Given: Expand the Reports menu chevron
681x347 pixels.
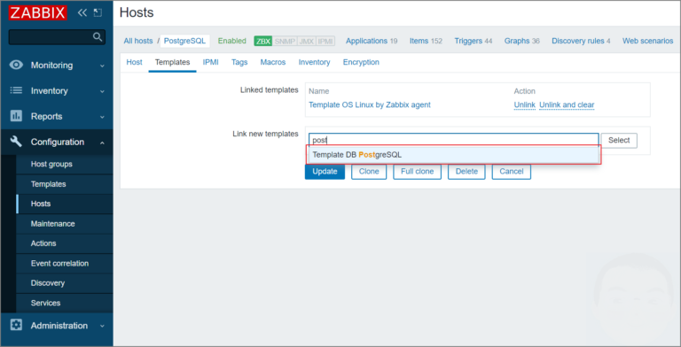Looking at the screenshot, I should (x=102, y=117).
